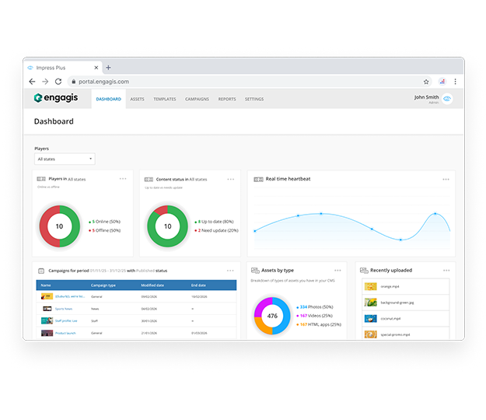486x420 pixels.
Task: Open options menu on Content status panel
Action: pyautogui.click(x=230, y=179)
